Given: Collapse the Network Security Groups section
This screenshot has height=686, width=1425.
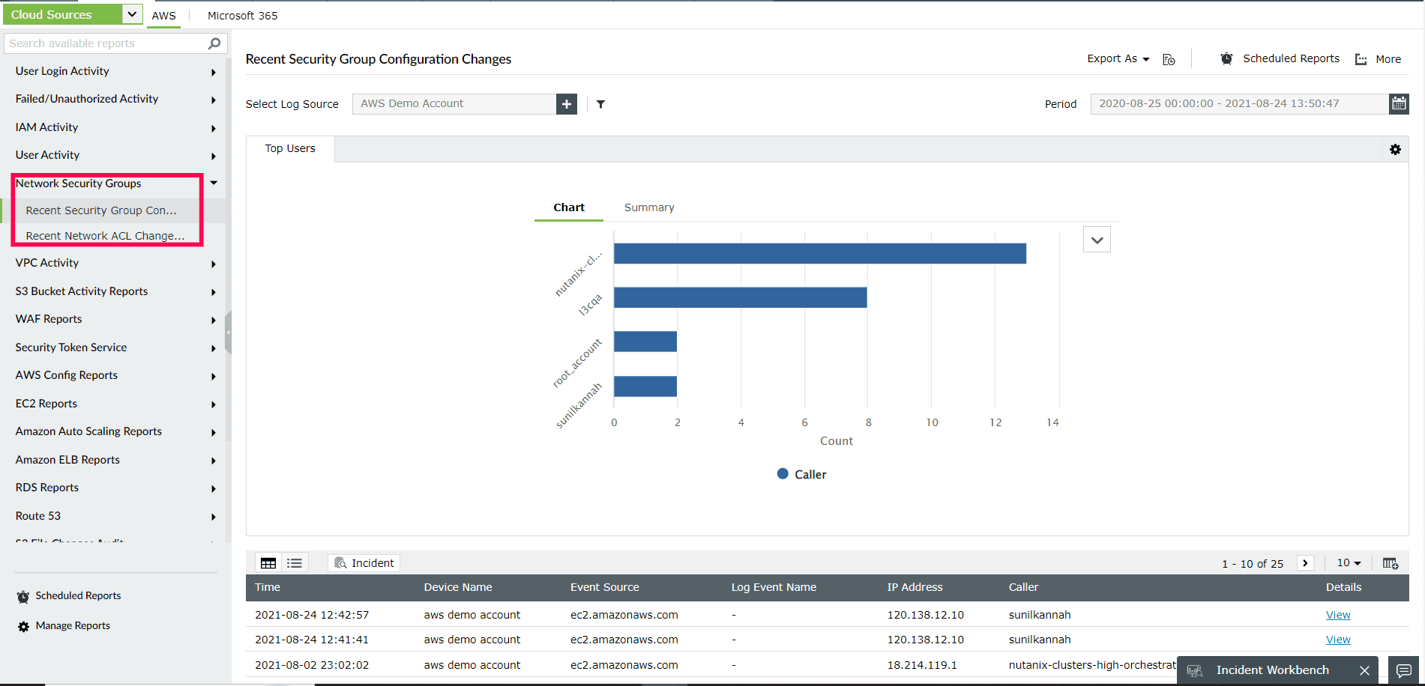Looking at the screenshot, I should [213, 183].
